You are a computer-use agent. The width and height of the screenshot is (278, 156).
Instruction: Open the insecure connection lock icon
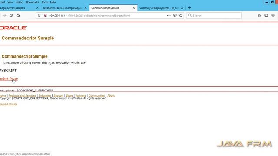pos(45,16)
